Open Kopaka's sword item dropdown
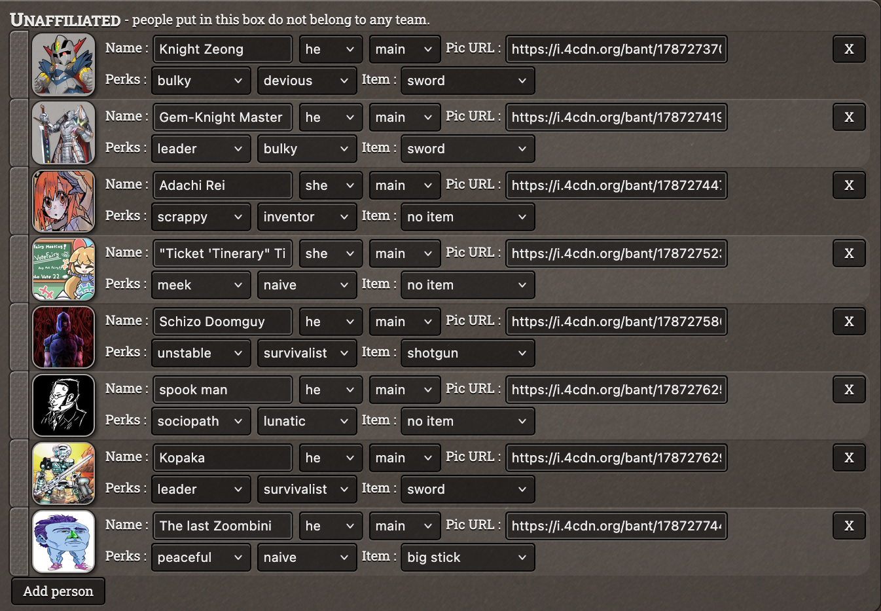Screen dimensions: 881x611 coord(468,489)
